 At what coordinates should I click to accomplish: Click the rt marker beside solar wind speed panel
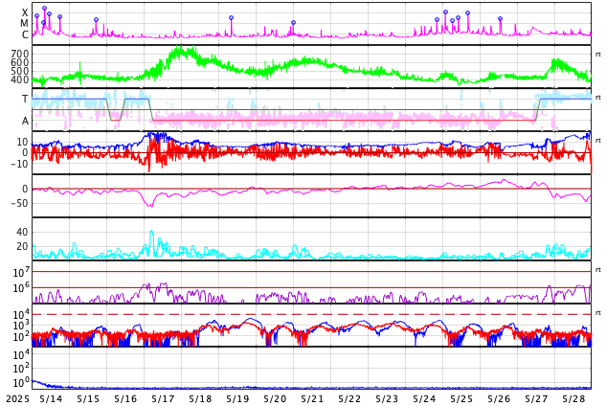(598, 55)
